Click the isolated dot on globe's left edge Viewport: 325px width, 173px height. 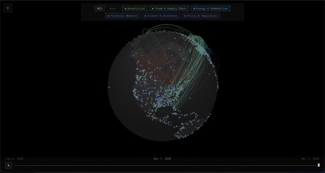click(109, 87)
